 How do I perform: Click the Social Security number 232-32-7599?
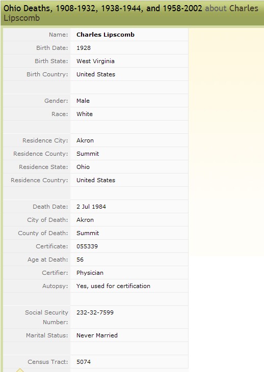coord(95,312)
